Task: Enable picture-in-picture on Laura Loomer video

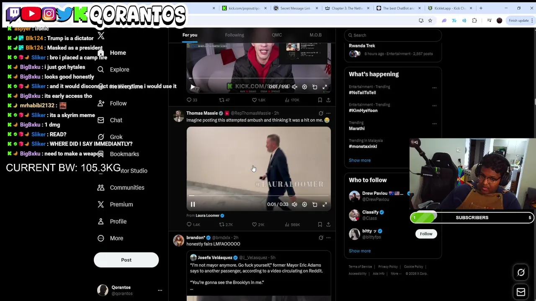Action: [x=314, y=204]
